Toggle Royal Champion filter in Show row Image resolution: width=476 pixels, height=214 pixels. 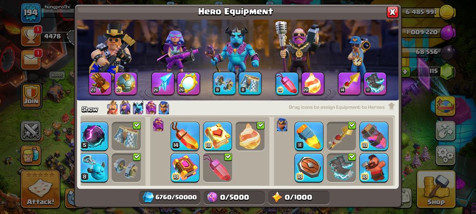(x=163, y=108)
